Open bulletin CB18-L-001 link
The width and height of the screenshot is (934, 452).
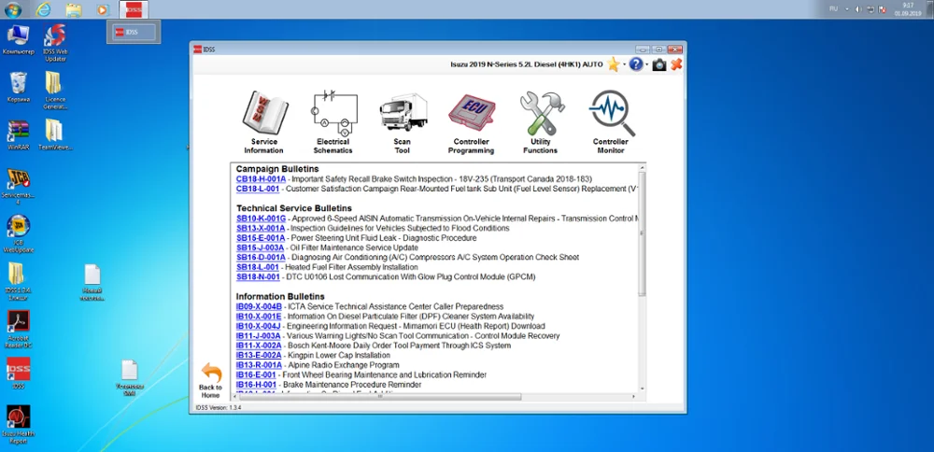[x=258, y=189]
